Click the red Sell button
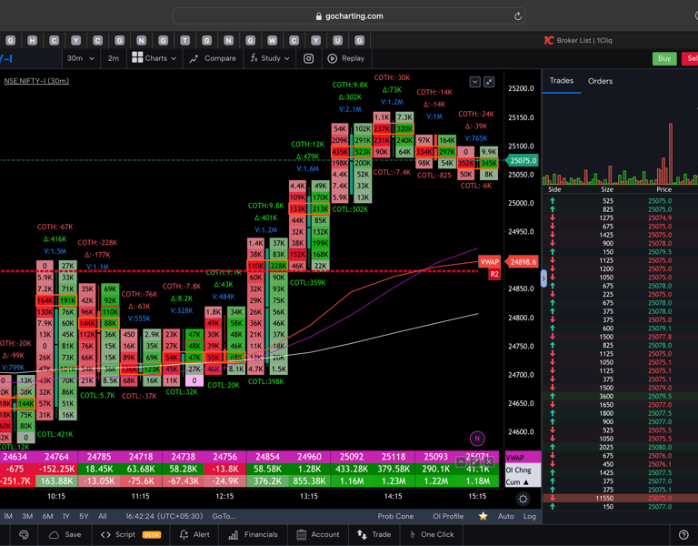698x546 pixels. pos(691,58)
